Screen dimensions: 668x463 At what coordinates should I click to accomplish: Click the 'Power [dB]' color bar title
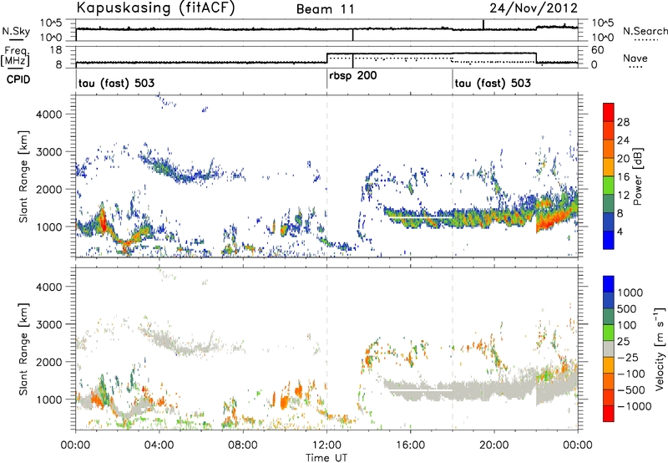click(x=637, y=176)
